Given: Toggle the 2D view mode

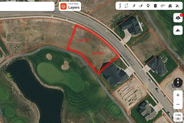Looking at the screenshot, I should (x=178, y=119).
